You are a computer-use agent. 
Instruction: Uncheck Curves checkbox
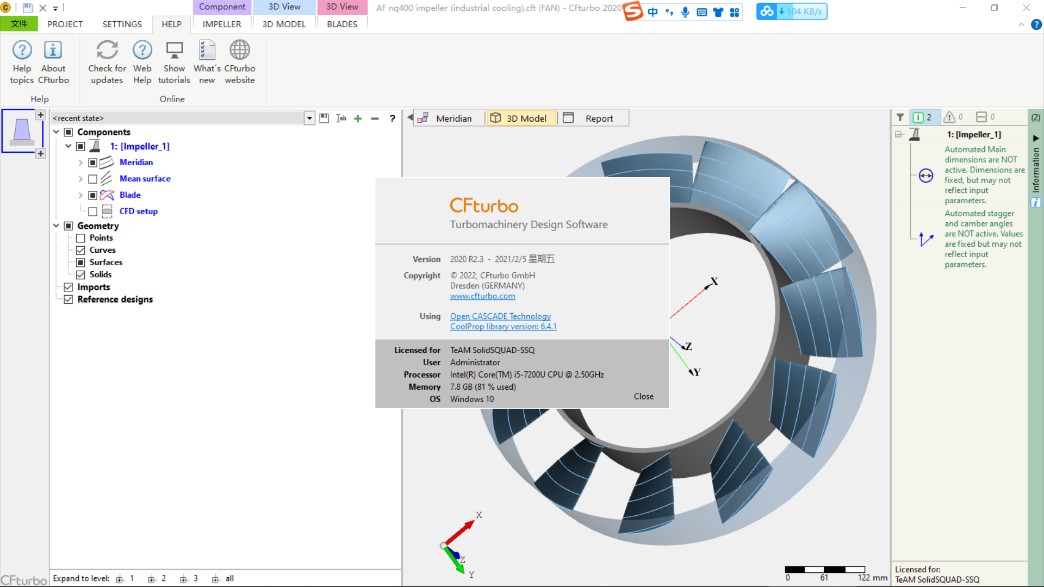point(80,250)
